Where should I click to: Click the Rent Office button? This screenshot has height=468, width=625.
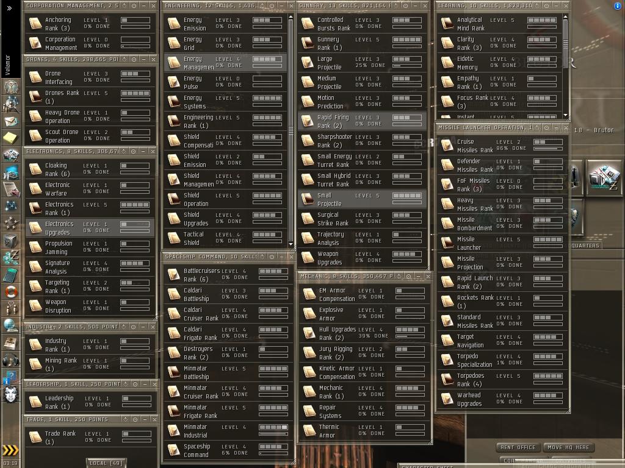[x=518, y=447]
